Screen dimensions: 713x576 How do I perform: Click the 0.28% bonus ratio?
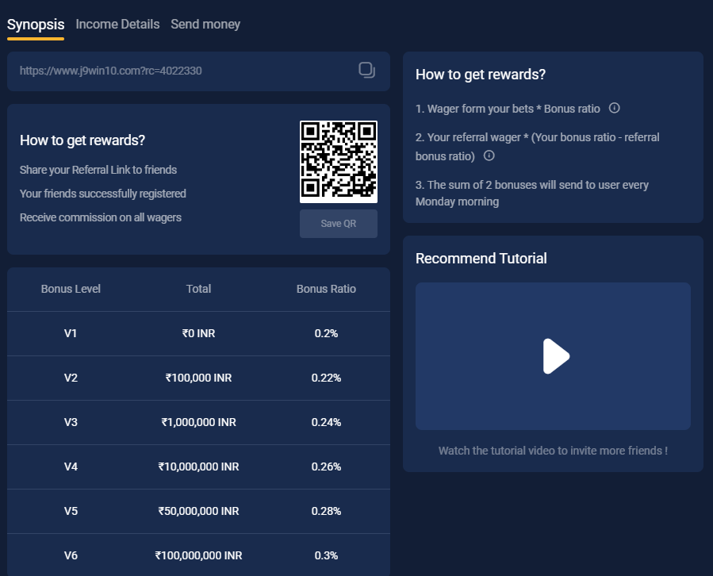point(326,512)
